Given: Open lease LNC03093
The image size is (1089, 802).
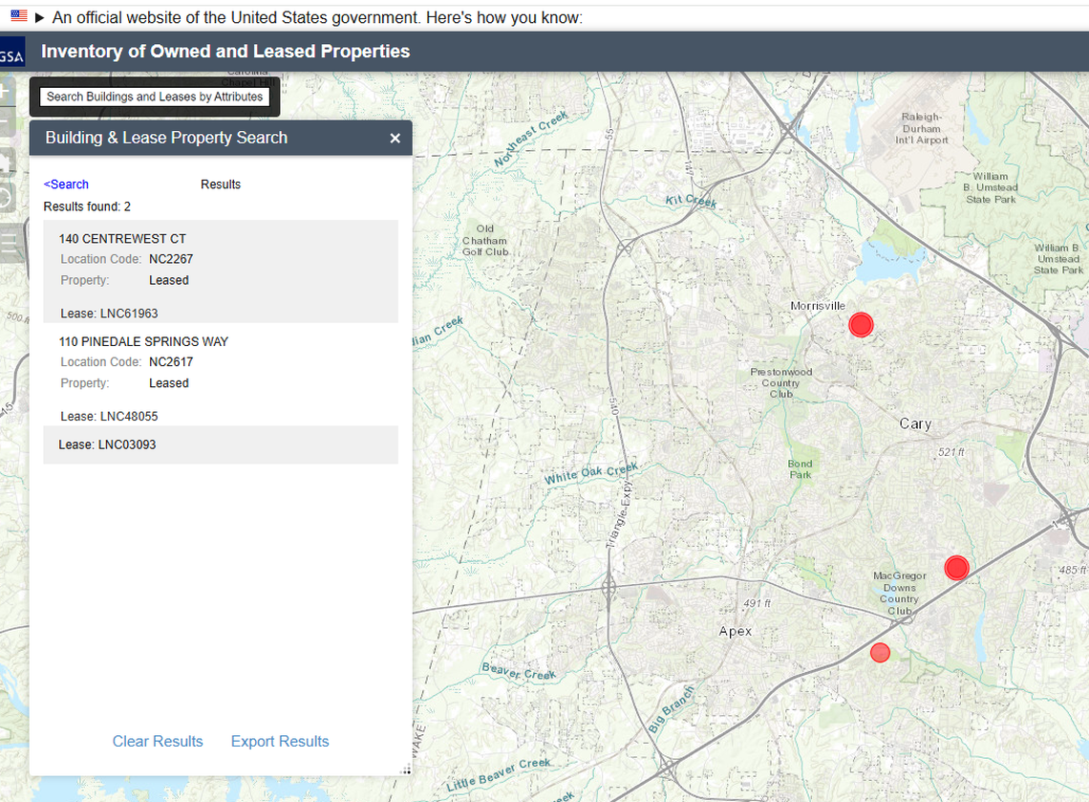Looking at the screenshot, I should click(105, 444).
